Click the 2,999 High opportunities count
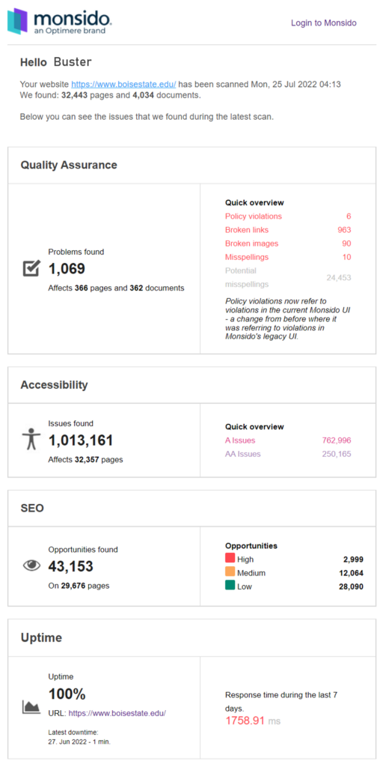383x767 pixels. pyautogui.click(x=353, y=560)
